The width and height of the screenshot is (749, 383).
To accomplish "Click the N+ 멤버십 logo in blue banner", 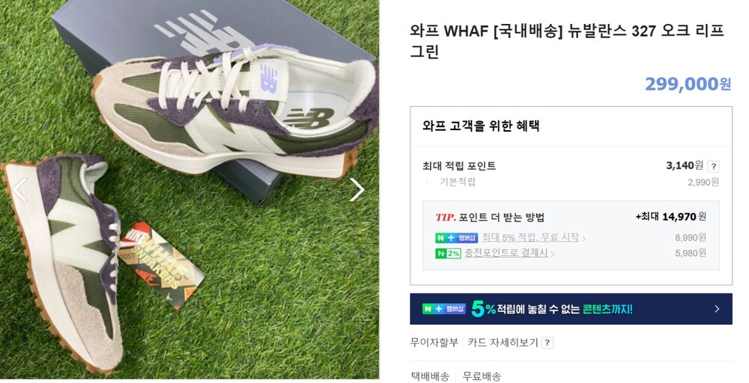I will click(443, 309).
